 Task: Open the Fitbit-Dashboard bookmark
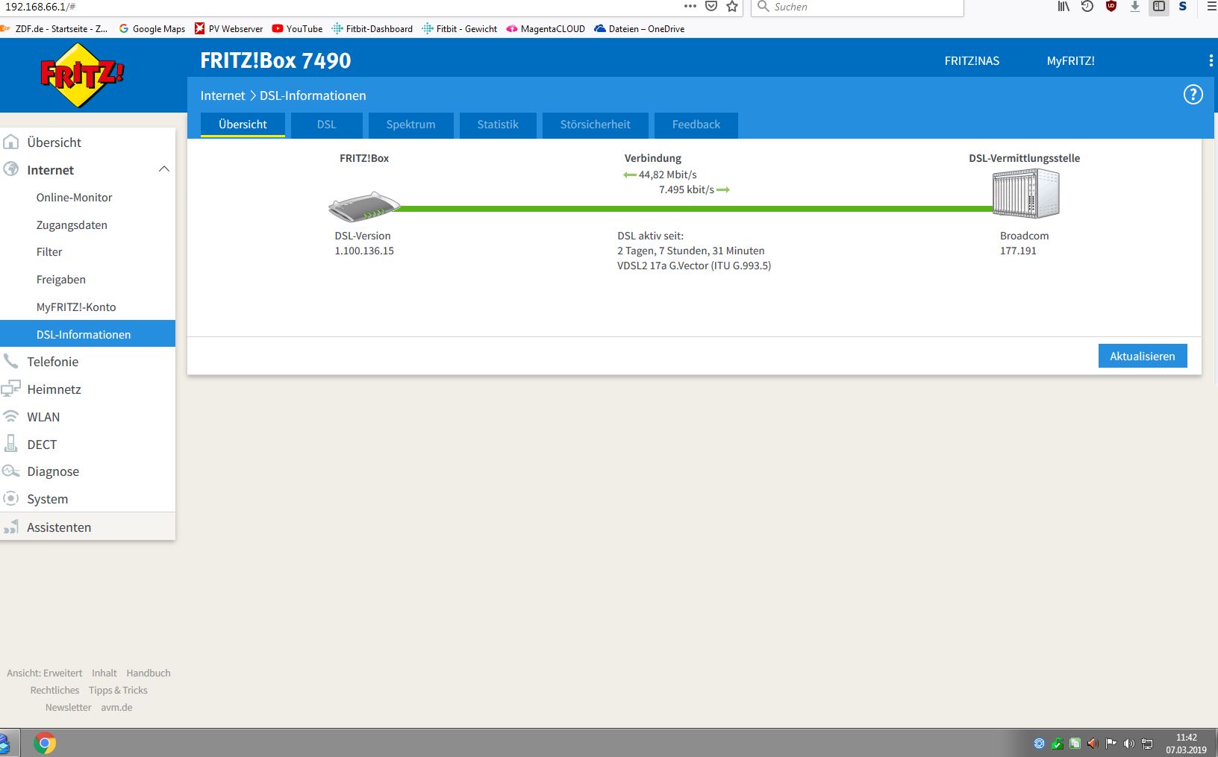[372, 29]
